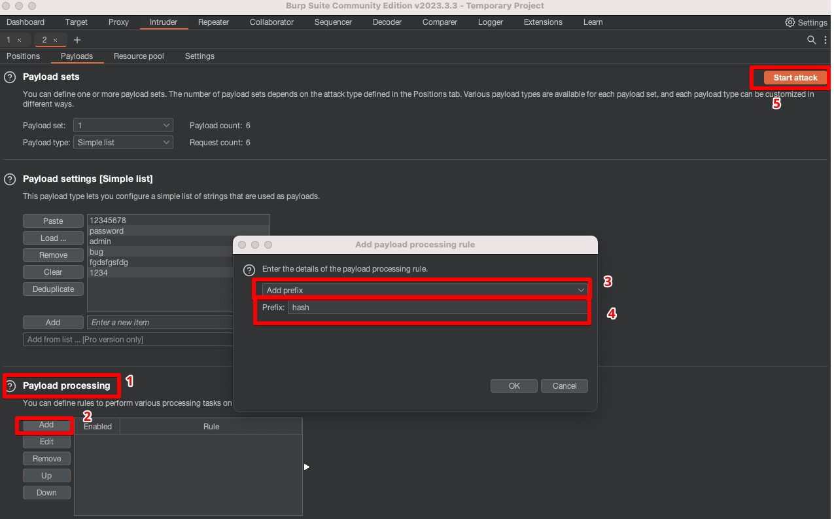The height and width of the screenshot is (519, 834).
Task: Open Settings via the gear icon
Action: 790,22
